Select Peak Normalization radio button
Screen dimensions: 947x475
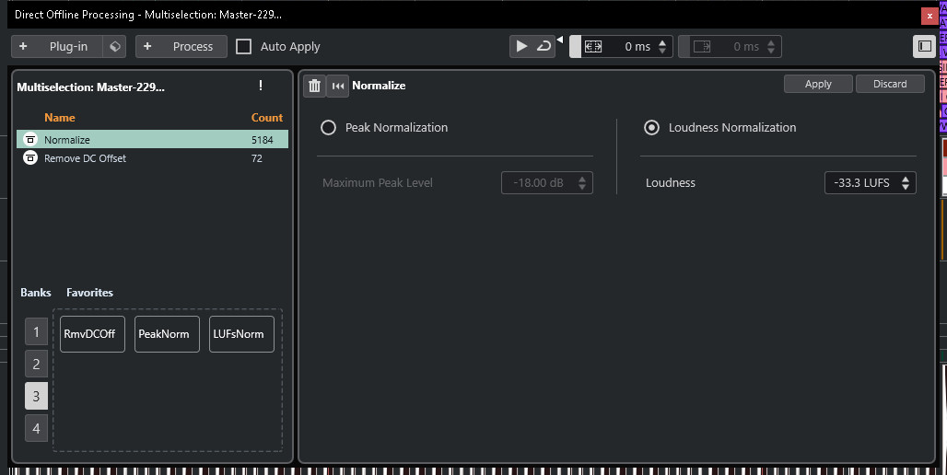tap(328, 127)
